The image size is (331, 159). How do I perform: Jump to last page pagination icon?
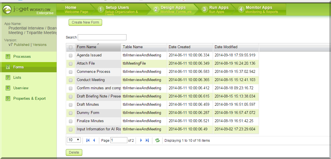(147, 140)
